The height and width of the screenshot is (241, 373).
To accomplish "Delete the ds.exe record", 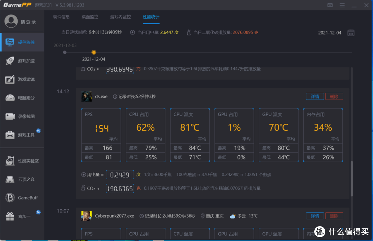I will point(334,97).
